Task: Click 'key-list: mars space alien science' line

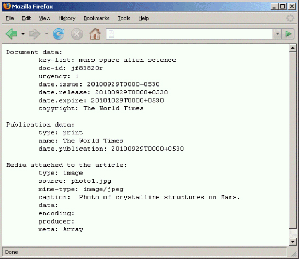Action: pyautogui.click(x=107, y=60)
